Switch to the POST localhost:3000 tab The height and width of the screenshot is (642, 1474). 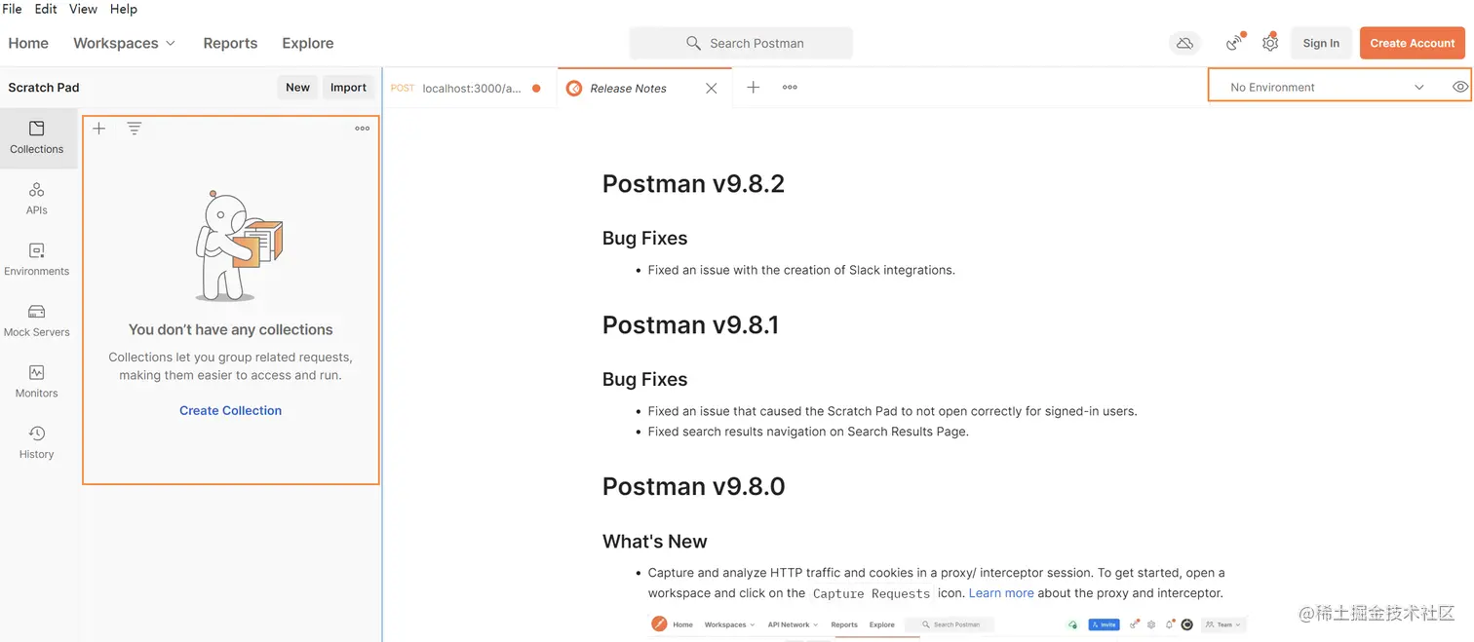pos(469,88)
